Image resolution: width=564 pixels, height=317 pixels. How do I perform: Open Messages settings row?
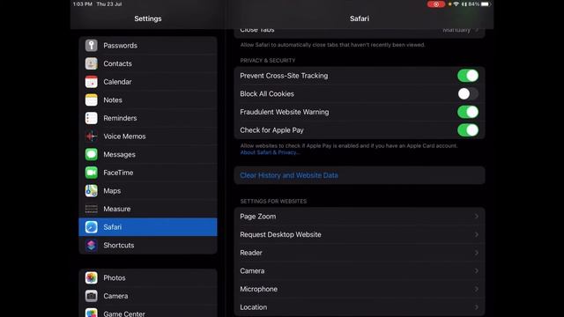[148, 154]
